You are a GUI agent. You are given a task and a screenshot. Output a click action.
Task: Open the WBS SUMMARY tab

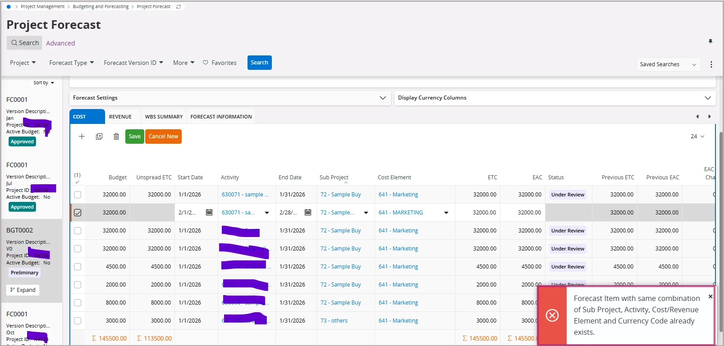point(164,117)
